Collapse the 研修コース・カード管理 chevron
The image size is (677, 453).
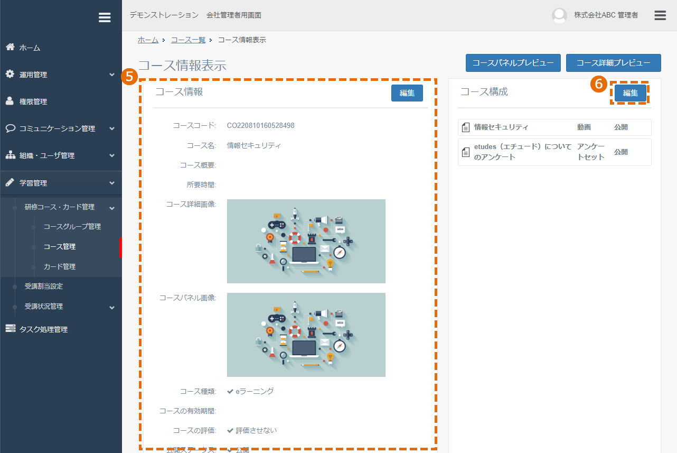tap(112, 208)
